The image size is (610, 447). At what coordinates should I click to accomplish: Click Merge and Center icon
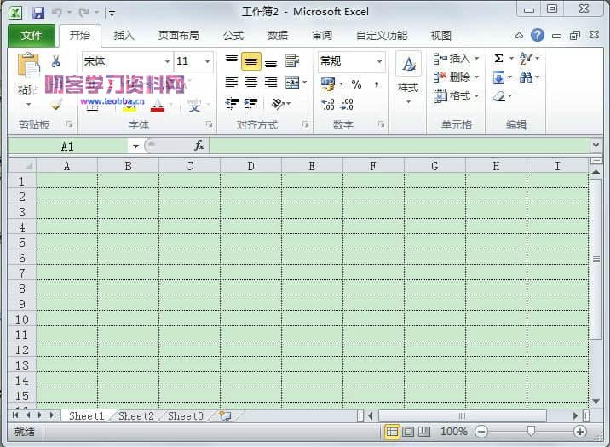(292, 82)
